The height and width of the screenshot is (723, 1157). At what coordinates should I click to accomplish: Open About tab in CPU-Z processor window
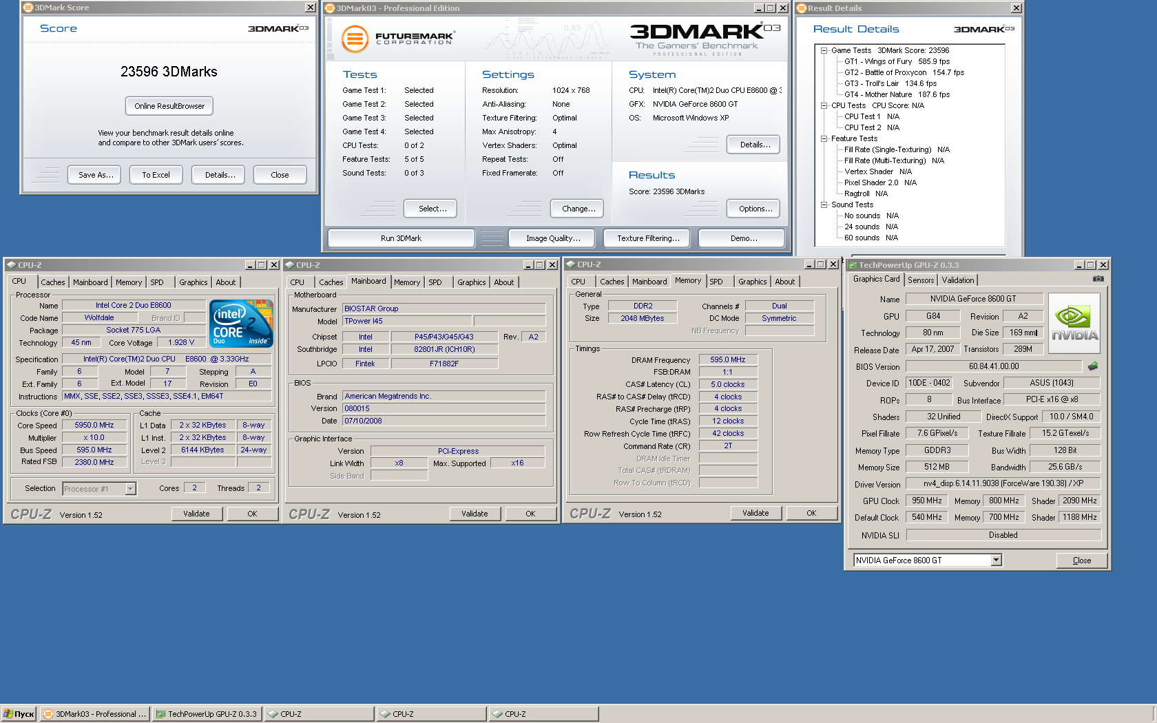click(226, 282)
